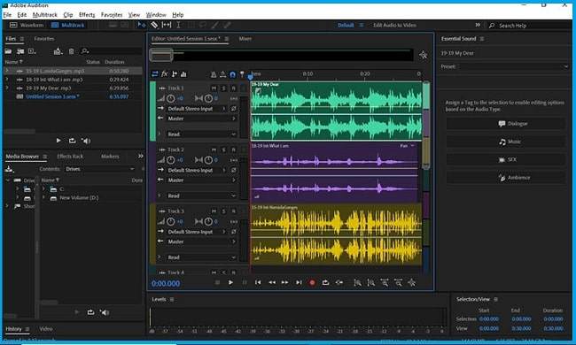
Task: Assign Music audio type
Action: point(506,142)
